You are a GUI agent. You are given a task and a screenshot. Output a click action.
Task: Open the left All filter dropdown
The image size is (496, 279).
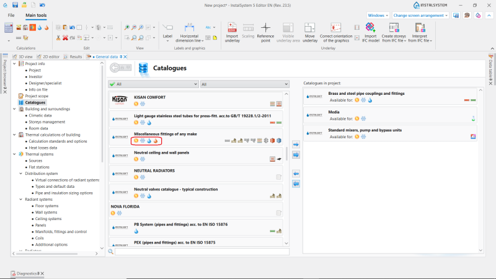(x=153, y=84)
